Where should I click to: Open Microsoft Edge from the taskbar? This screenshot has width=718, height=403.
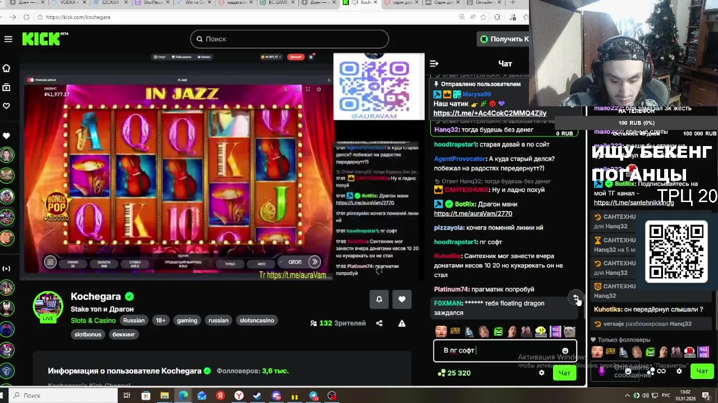click(x=183, y=396)
